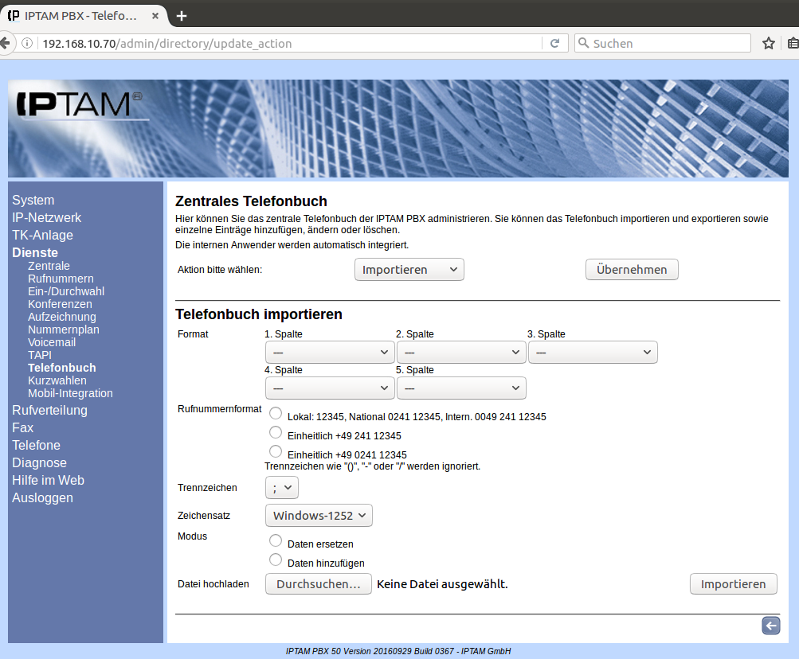Expand the '1. Spalte' format dropdown
This screenshot has width=799, height=659.
pyautogui.click(x=329, y=352)
